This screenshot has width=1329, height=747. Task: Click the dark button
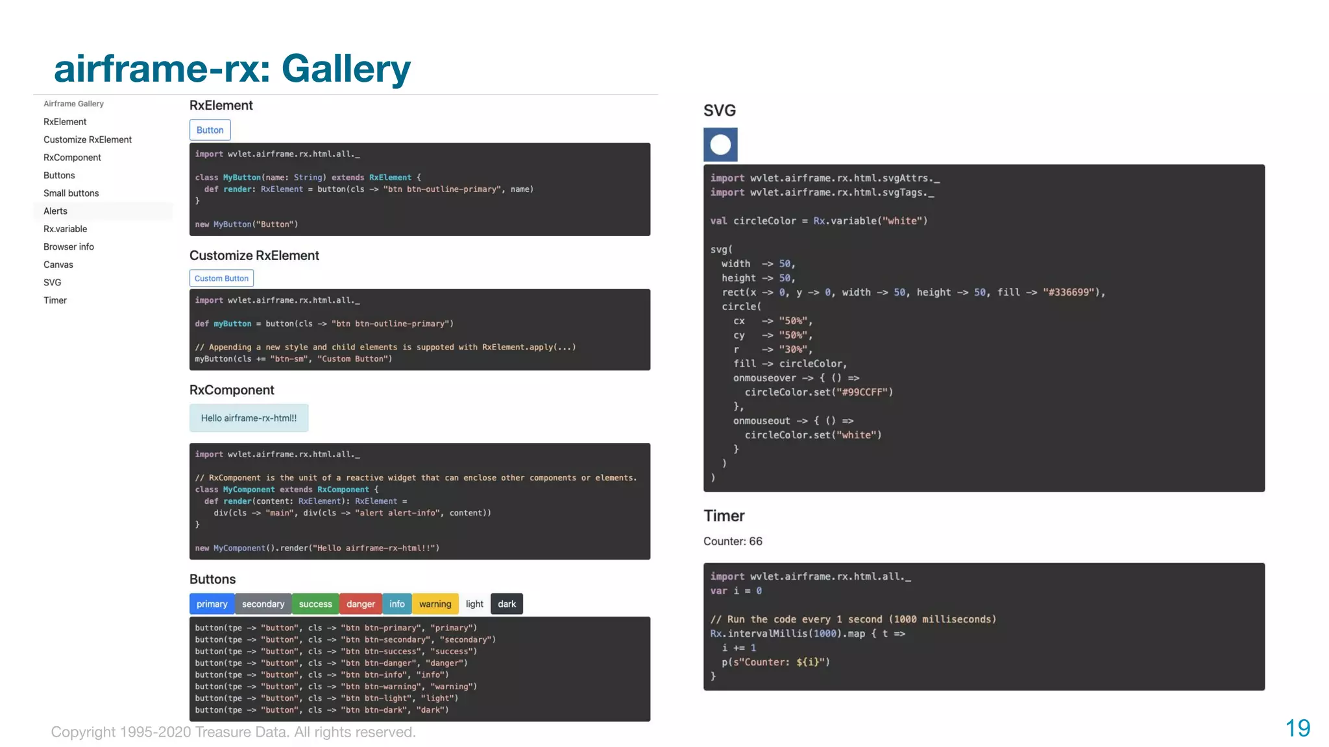click(506, 604)
